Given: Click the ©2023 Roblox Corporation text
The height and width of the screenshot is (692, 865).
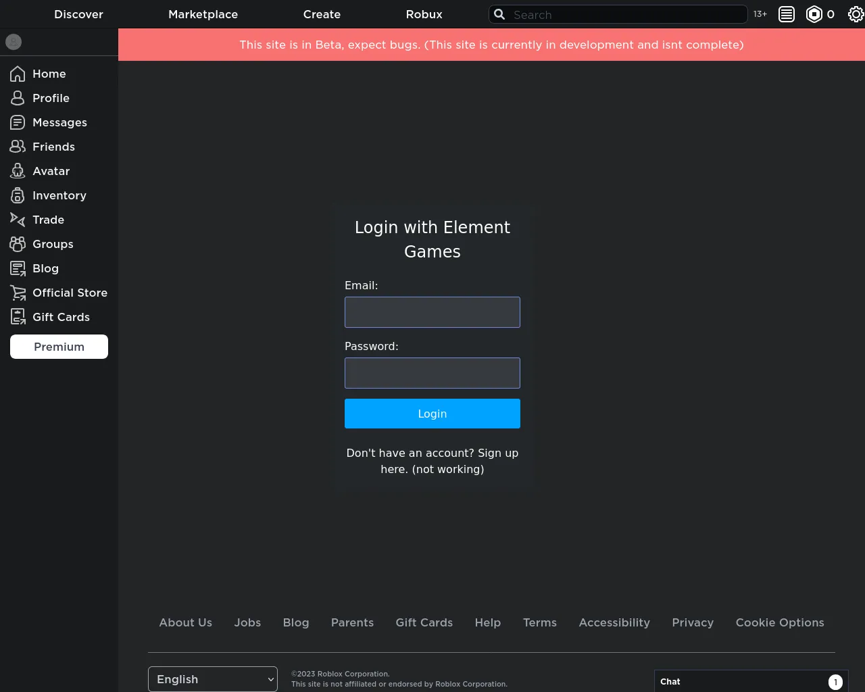Looking at the screenshot, I should click(341, 674).
